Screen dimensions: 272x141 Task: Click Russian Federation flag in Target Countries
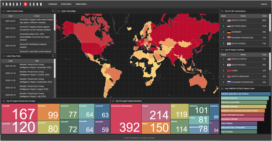tap(229, 82)
